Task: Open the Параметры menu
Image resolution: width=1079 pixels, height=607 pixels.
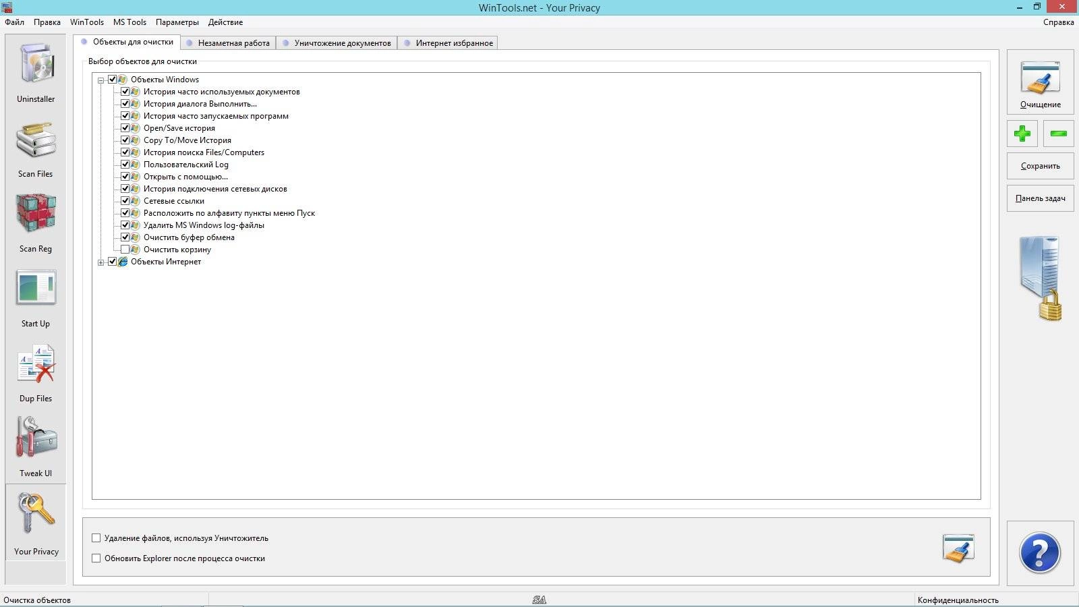Action: (177, 22)
